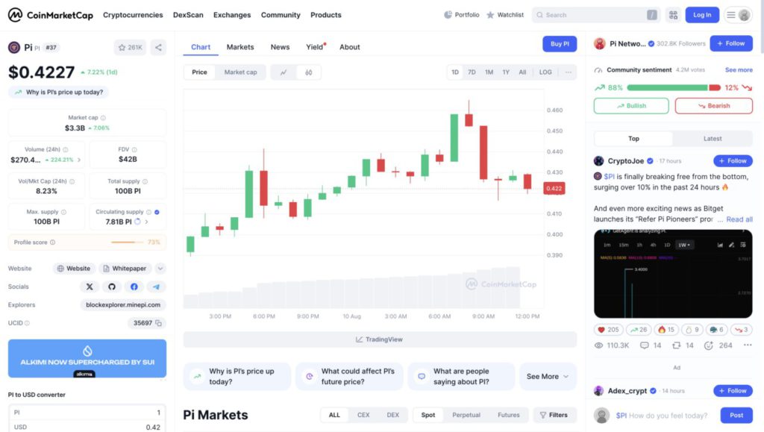This screenshot has width=764, height=432.
Task: Open the X (Twitter) social link
Action: tap(90, 287)
